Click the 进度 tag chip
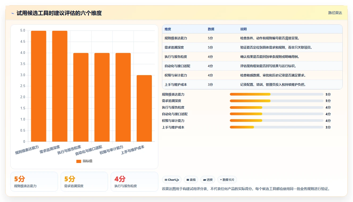The image size is (353, 202). 208,180
